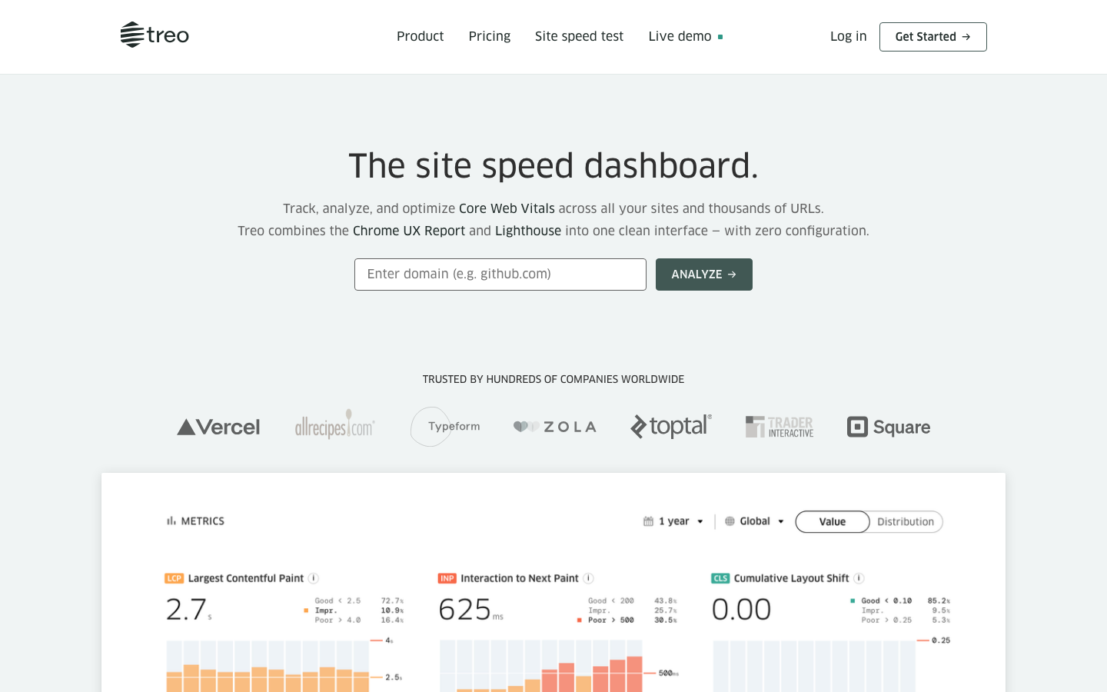Click the 30.5% Poor INP percentage
Viewport: 1107px width, 692px height.
click(x=666, y=620)
